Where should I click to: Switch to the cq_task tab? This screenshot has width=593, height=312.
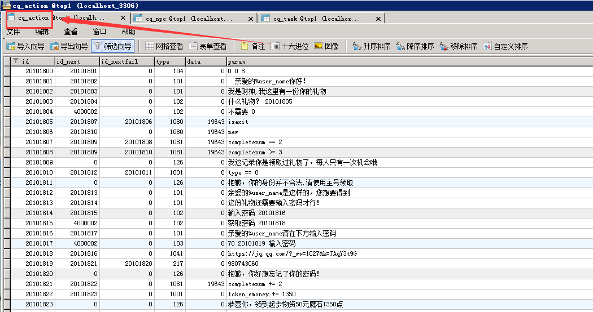[x=316, y=19]
